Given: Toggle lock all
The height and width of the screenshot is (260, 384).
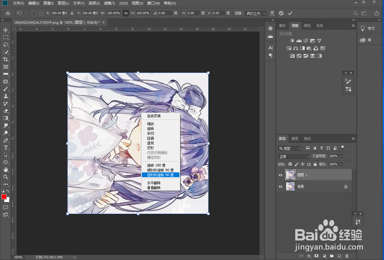Looking at the screenshot, I should [x=315, y=164].
